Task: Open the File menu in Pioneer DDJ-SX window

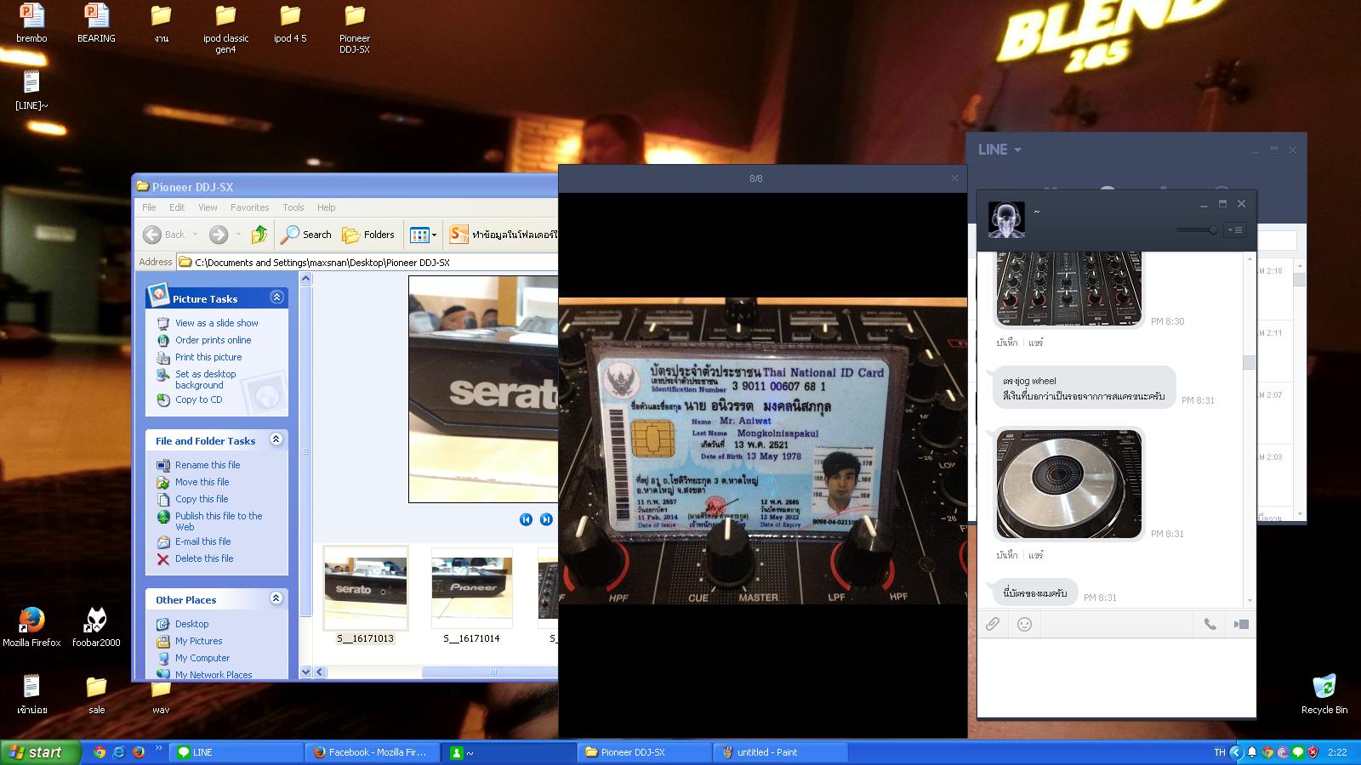Action: [x=149, y=207]
